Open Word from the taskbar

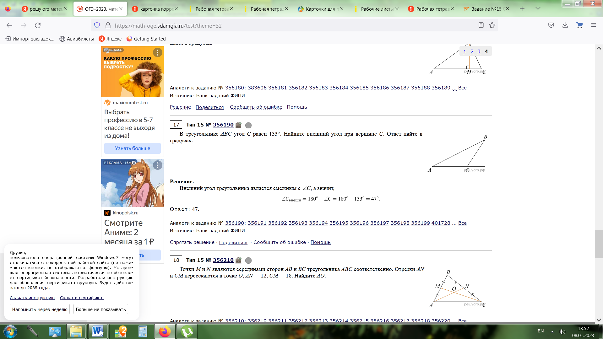click(98, 331)
